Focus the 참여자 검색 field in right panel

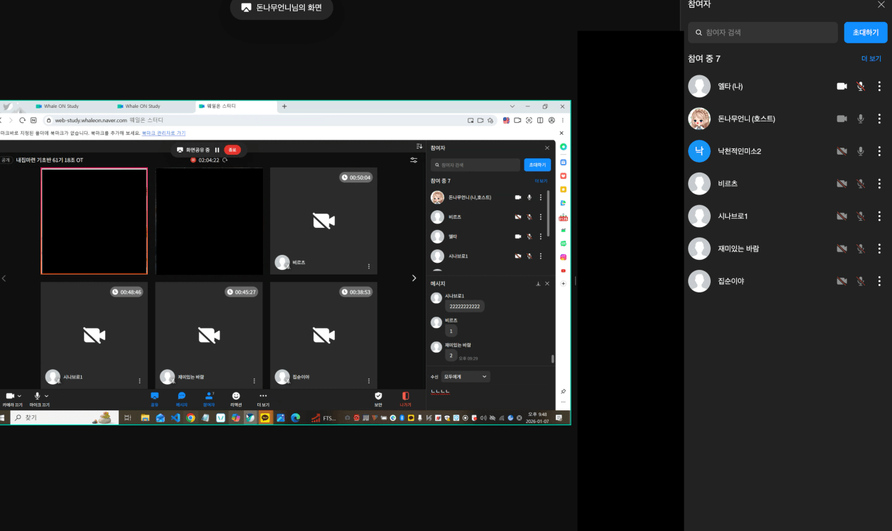(x=763, y=33)
